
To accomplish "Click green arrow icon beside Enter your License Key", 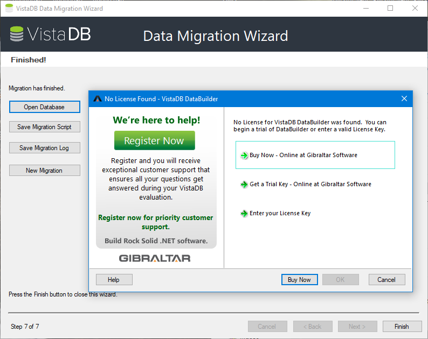I will [244, 214].
